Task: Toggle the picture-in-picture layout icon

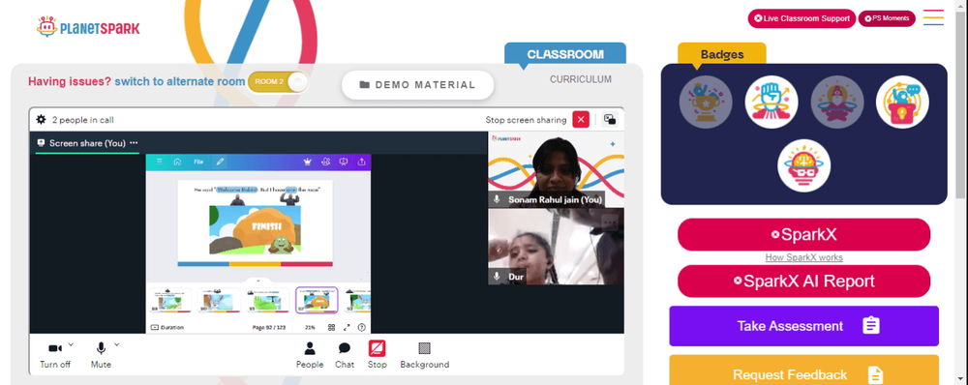Action: click(610, 120)
